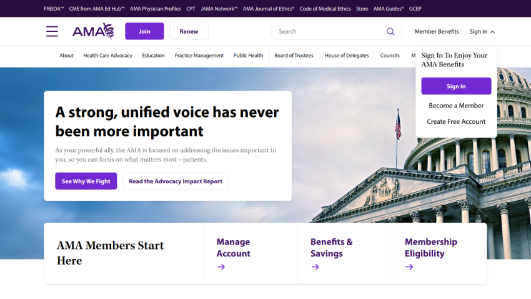The image size is (531, 299).
Task: Go to Councils
Action: [390, 56]
